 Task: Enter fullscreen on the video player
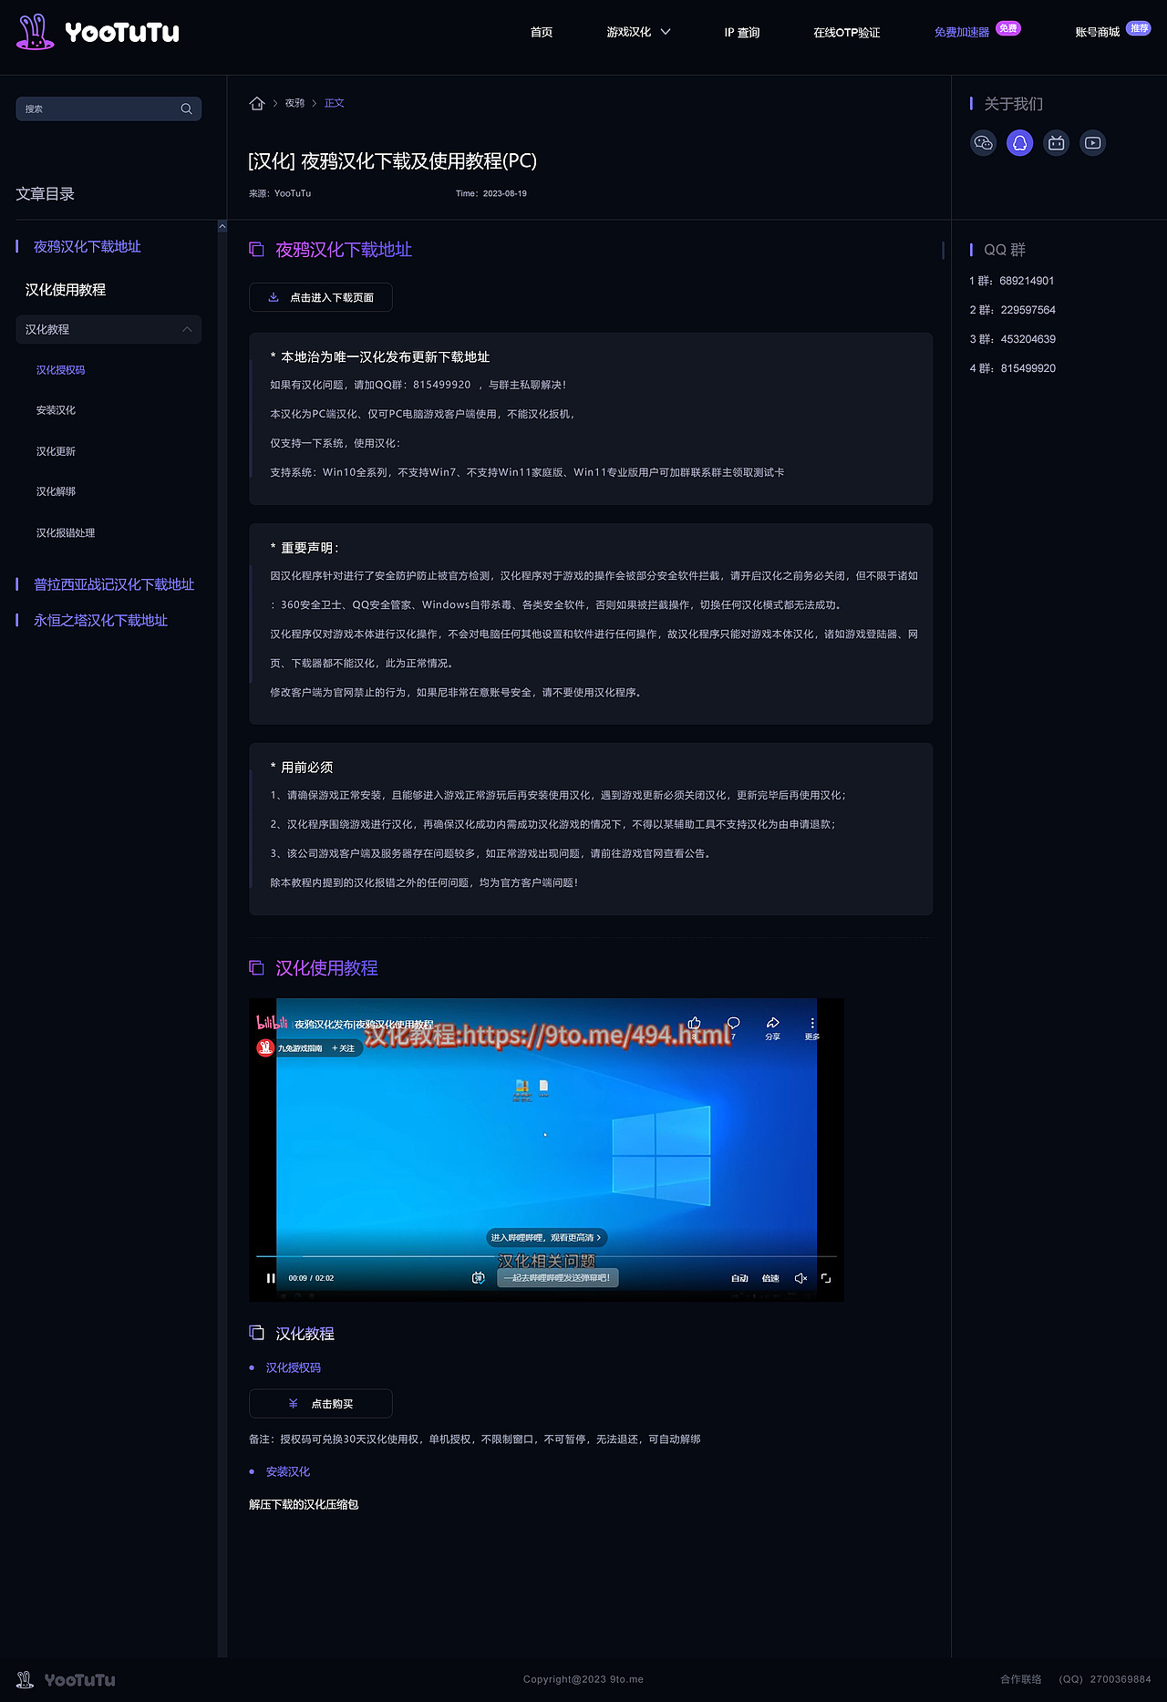click(826, 1278)
